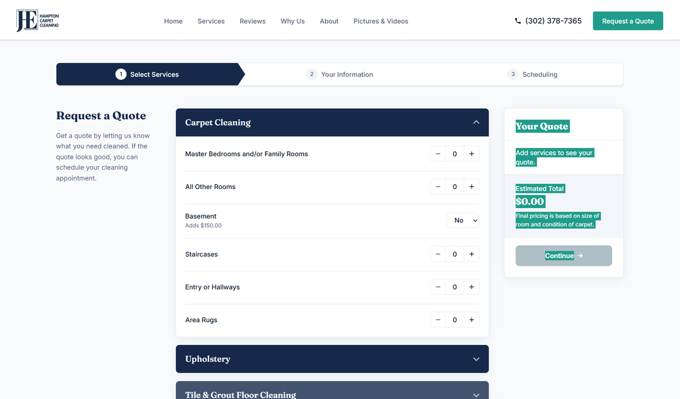The height and width of the screenshot is (399, 680).
Task: Click the Carpet Cleaning header title
Action: (218, 122)
